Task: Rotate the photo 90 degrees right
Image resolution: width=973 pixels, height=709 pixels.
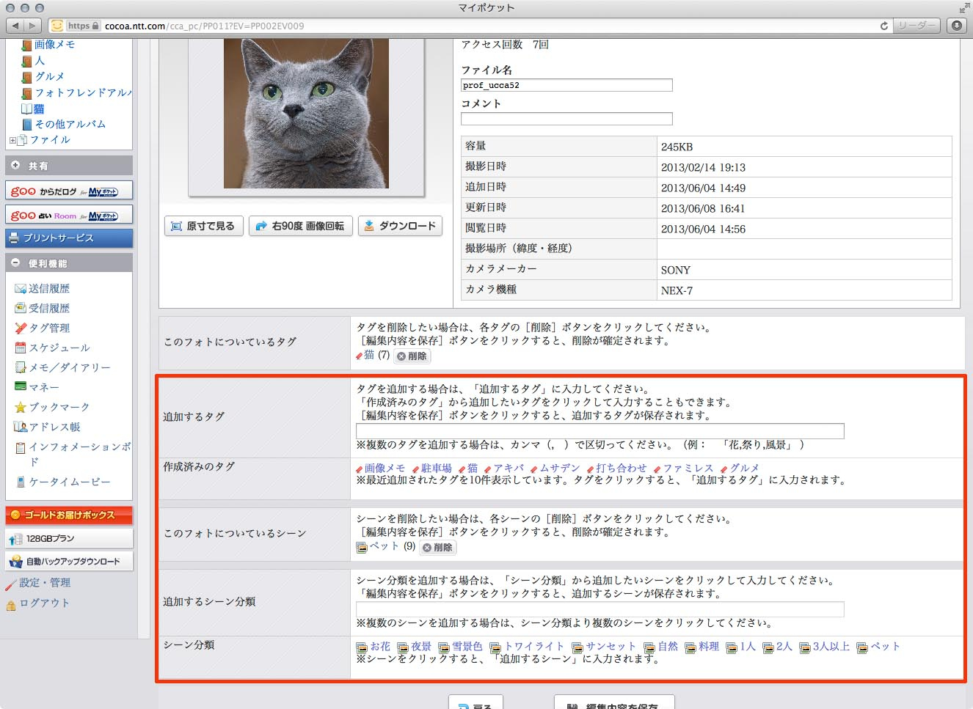Action: point(301,226)
